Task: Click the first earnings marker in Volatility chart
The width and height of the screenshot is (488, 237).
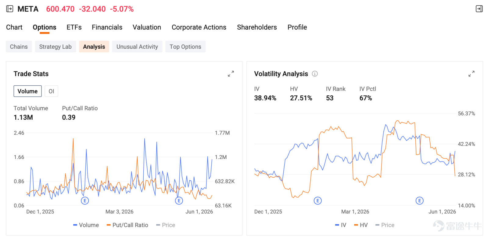Action: pos(318,201)
